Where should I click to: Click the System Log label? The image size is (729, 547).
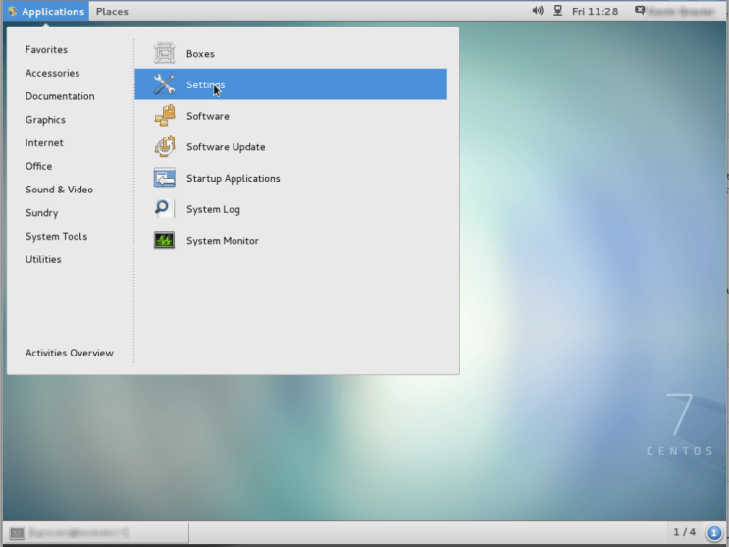point(213,209)
